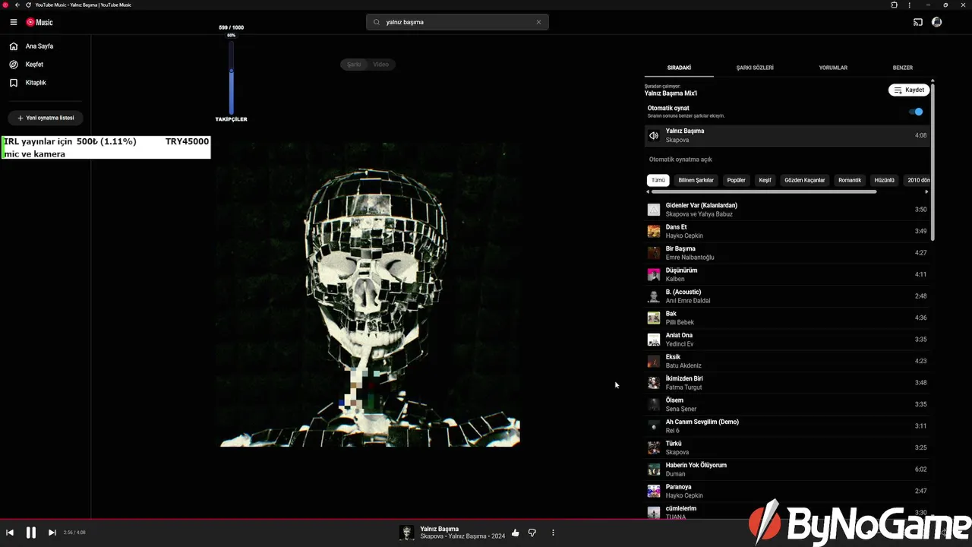Screen dimensions: 972x547
Task: Play Anlat Ona from the queue
Action: pos(787,340)
